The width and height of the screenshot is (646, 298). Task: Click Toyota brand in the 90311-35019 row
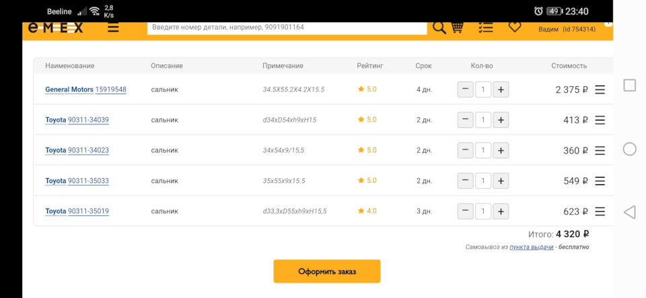(56, 211)
